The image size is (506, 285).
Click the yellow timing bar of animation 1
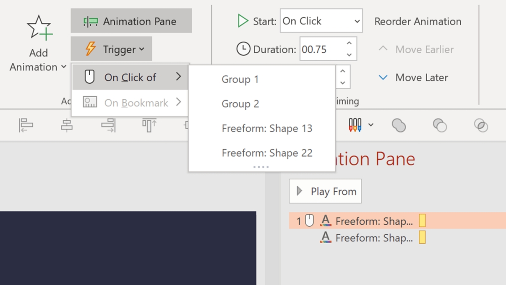coord(422,220)
